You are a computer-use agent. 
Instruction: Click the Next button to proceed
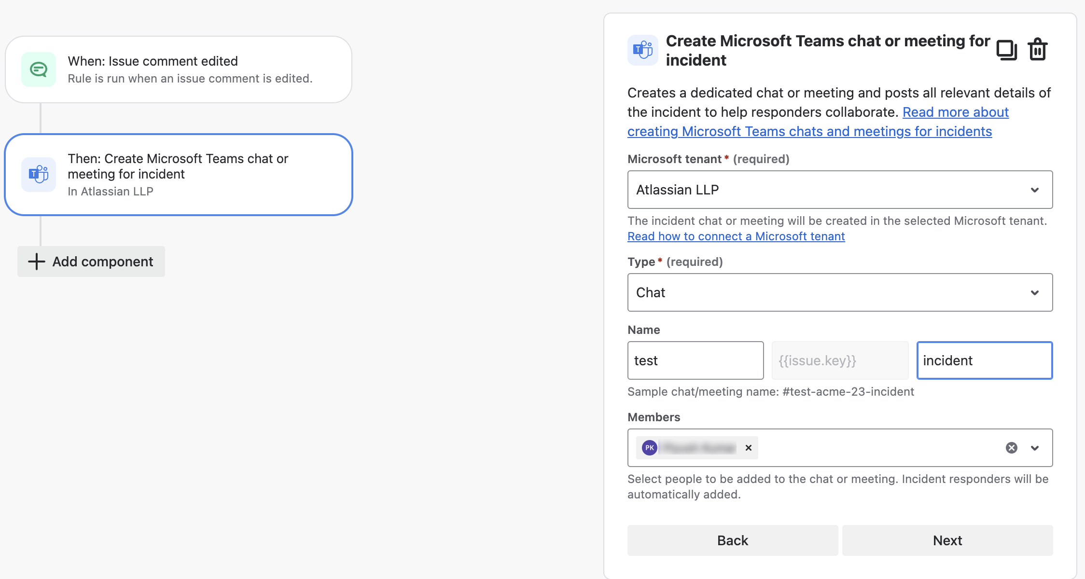tap(947, 539)
